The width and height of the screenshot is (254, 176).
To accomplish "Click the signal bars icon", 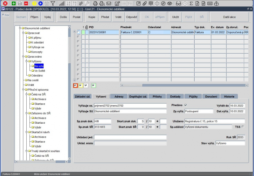I will tap(62, 3).
